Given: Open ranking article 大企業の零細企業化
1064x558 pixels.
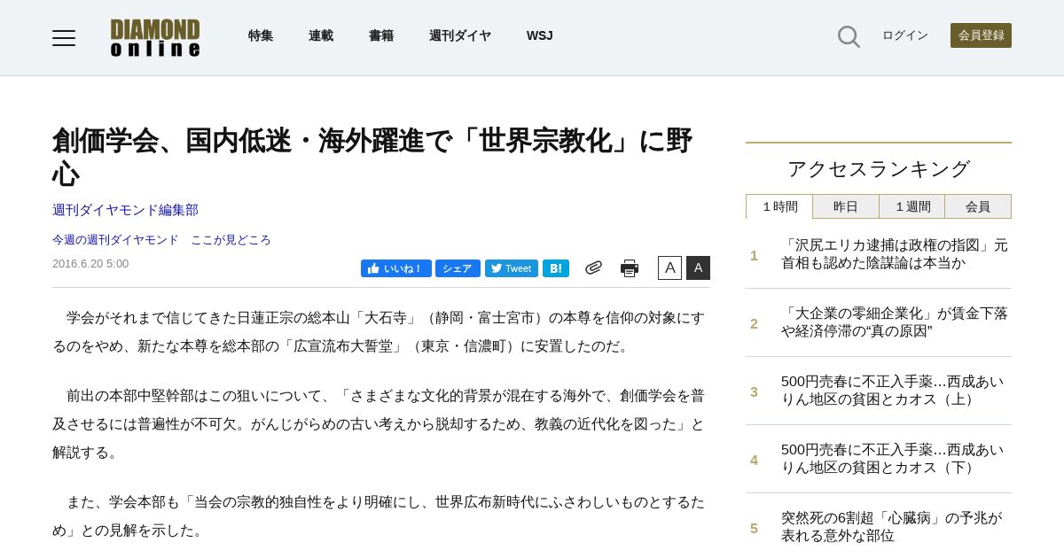Looking at the screenshot, I should pos(895,322).
